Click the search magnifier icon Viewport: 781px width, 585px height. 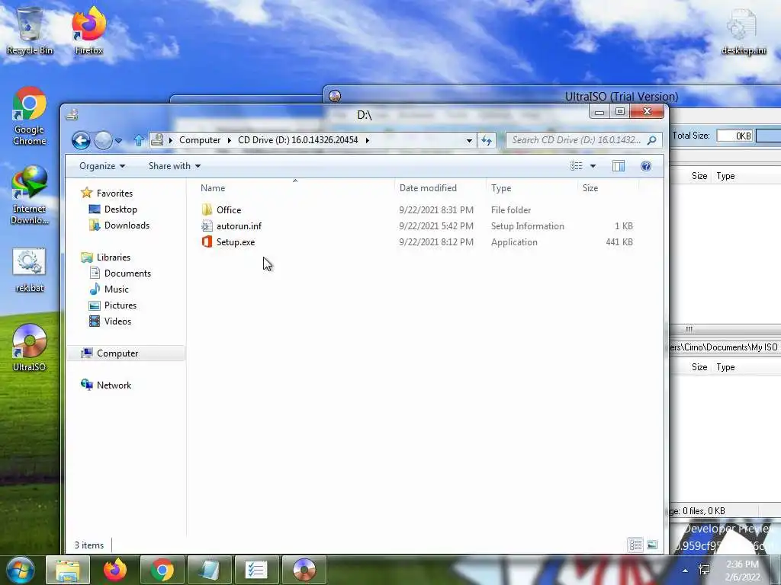pos(651,140)
